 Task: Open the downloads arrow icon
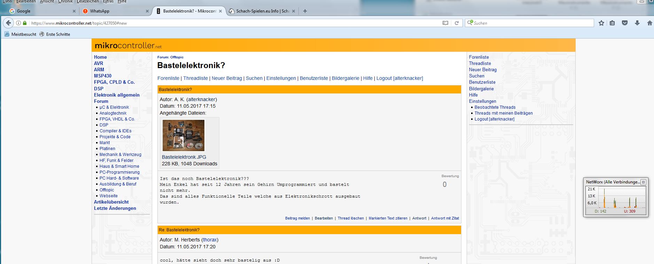(637, 23)
